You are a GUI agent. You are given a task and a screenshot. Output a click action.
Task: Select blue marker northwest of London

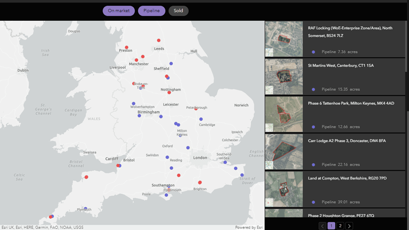(x=188, y=148)
